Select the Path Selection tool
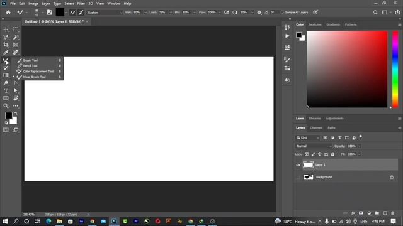403x226 pixels. 16,90
